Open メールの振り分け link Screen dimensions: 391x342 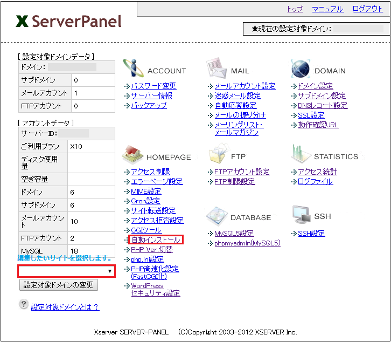(240, 115)
